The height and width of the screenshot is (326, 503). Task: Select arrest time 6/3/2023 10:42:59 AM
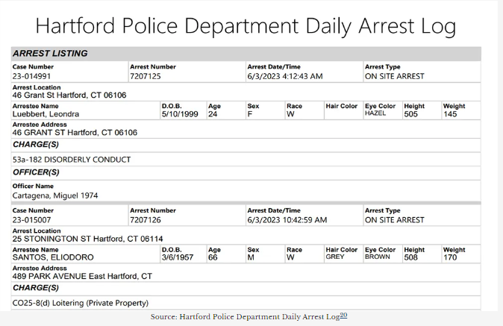click(x=287, y=220)
